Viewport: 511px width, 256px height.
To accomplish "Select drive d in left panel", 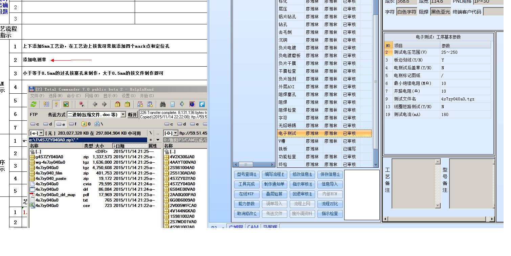I will click(48, 124).
